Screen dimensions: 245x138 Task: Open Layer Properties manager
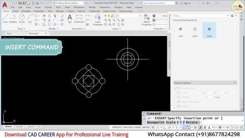pos(98,20)
